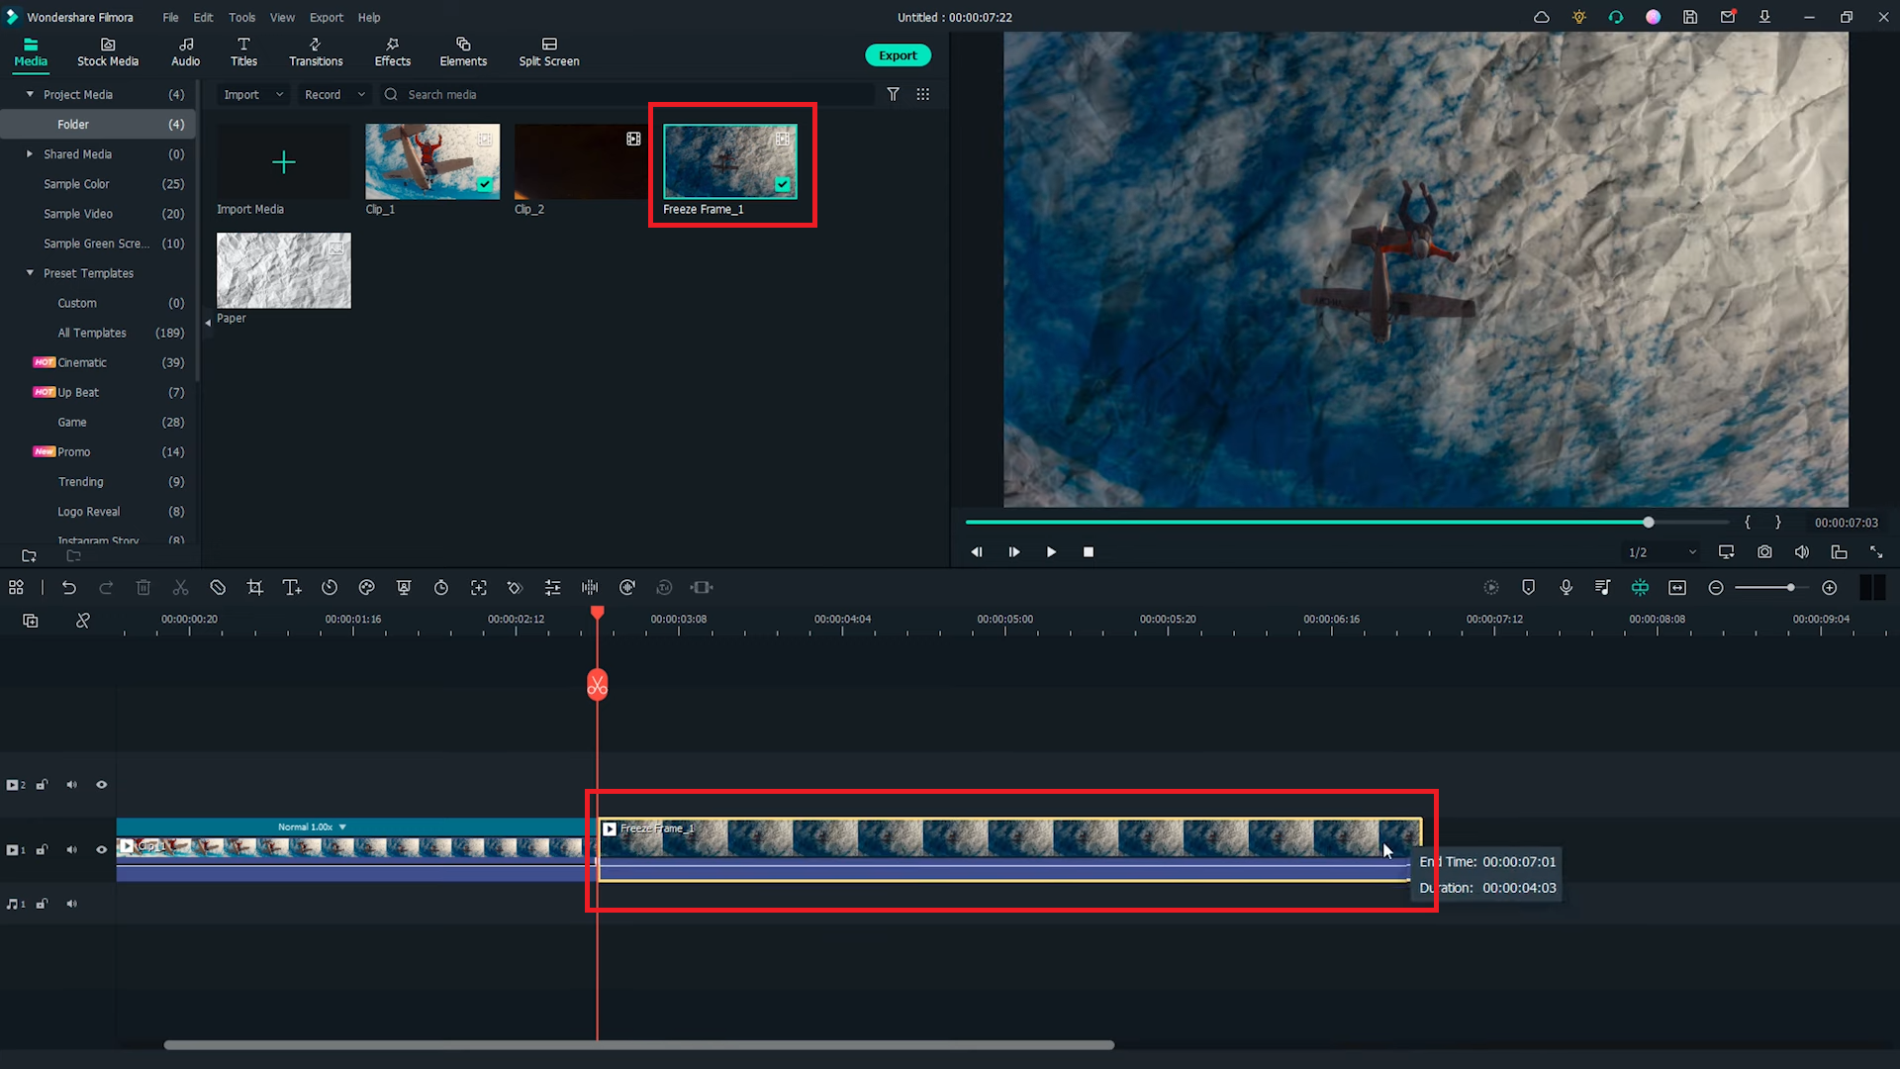Open the Import dropdown menu

(278, 94)
